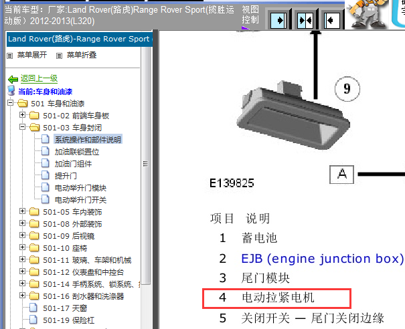405x329 pixels.
Task: Select 501-08 外部装饰 folder label
Action: click(72, 224)
